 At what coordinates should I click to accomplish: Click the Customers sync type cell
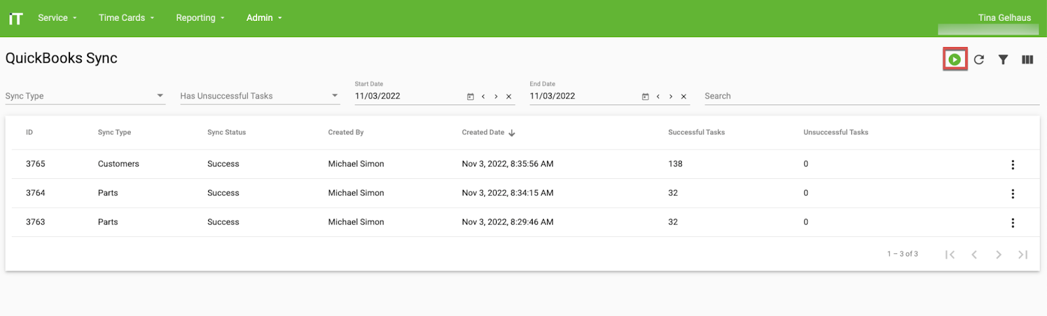pos(118,164)
